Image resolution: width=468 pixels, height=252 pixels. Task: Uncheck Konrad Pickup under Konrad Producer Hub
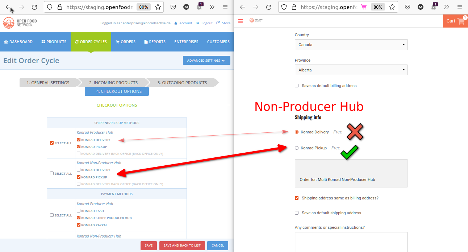point(79,147)
